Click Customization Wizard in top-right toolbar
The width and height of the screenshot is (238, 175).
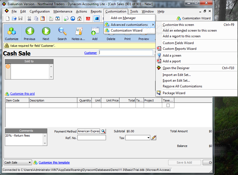194,18
